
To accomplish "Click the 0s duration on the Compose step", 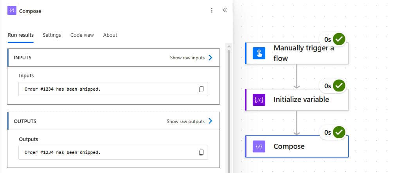I will pos(327,133).
